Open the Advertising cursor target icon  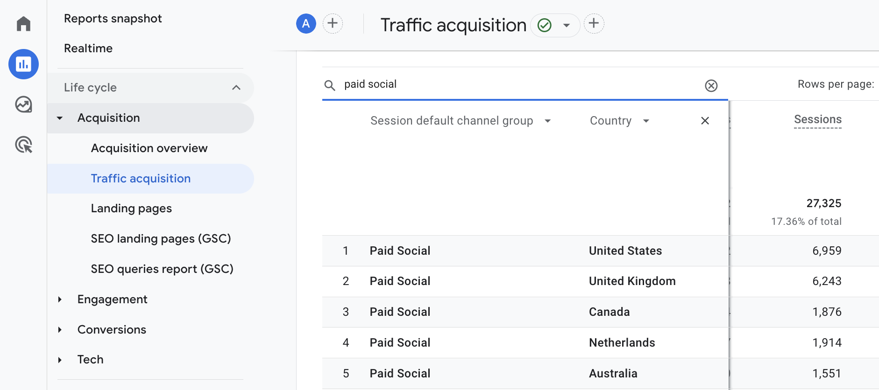pos(23,145)
